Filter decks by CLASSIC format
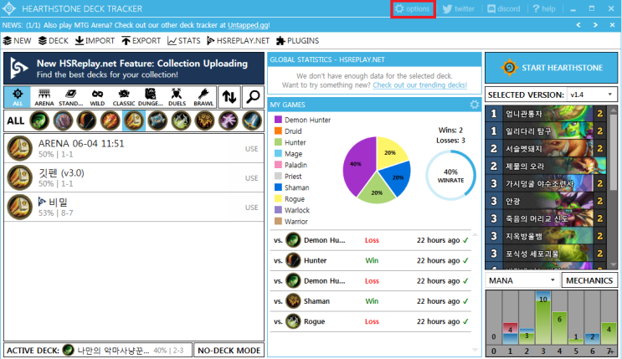Image resolution: width=622 pixels, height=359 pixels. click(124, 97)
